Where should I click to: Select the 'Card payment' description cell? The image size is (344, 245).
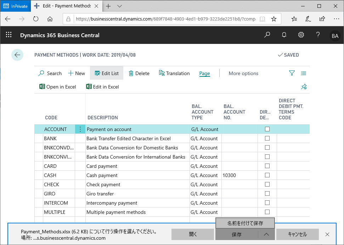click(137, 166)
